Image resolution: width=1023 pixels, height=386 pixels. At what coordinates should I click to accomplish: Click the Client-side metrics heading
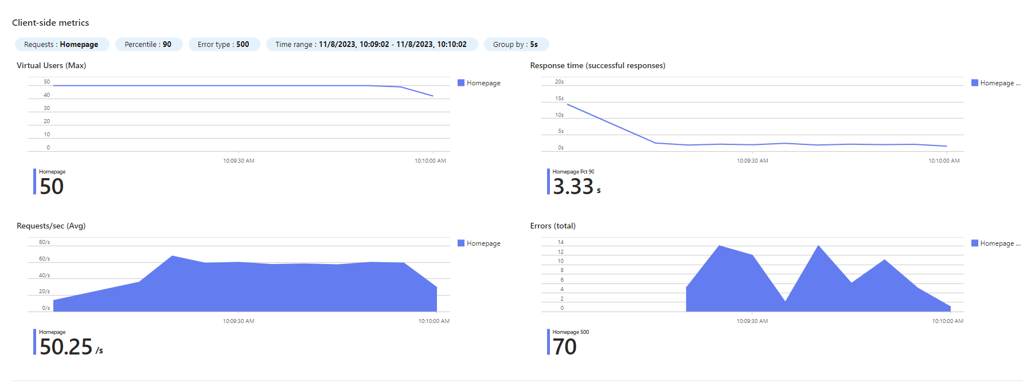(x=50, y=23)
